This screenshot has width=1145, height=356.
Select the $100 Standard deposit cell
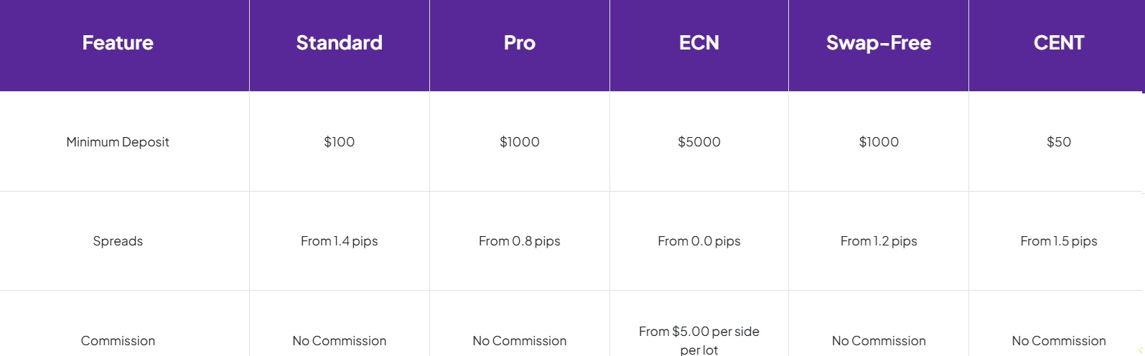click(339, 142)
